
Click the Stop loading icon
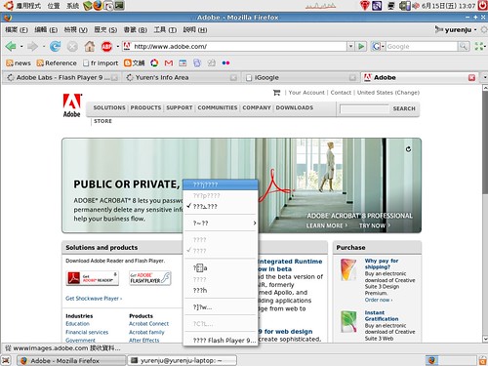tap(72, 47)
